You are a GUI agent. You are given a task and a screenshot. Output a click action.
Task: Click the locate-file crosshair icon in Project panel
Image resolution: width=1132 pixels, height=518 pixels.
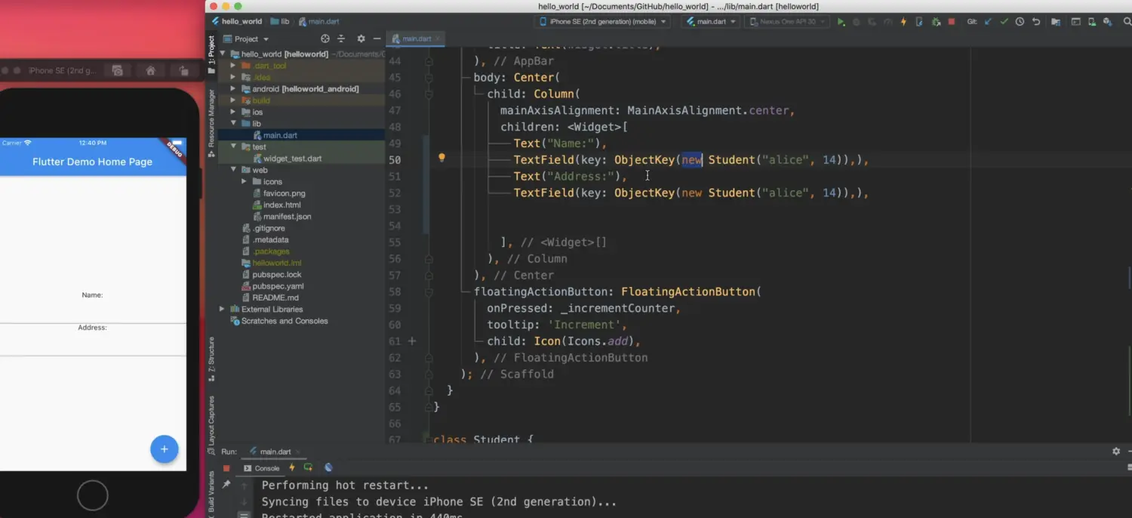(325, 39)
